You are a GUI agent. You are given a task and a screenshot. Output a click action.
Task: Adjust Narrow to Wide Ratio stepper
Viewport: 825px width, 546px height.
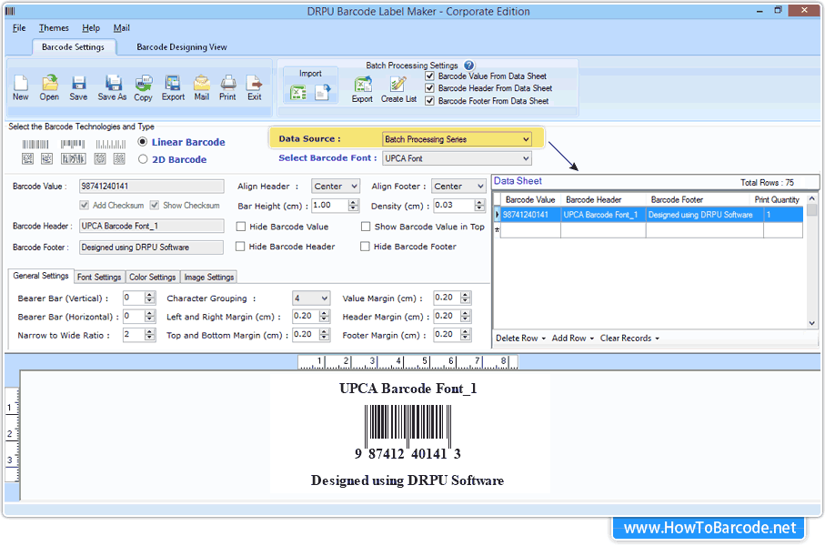point(150,335)
